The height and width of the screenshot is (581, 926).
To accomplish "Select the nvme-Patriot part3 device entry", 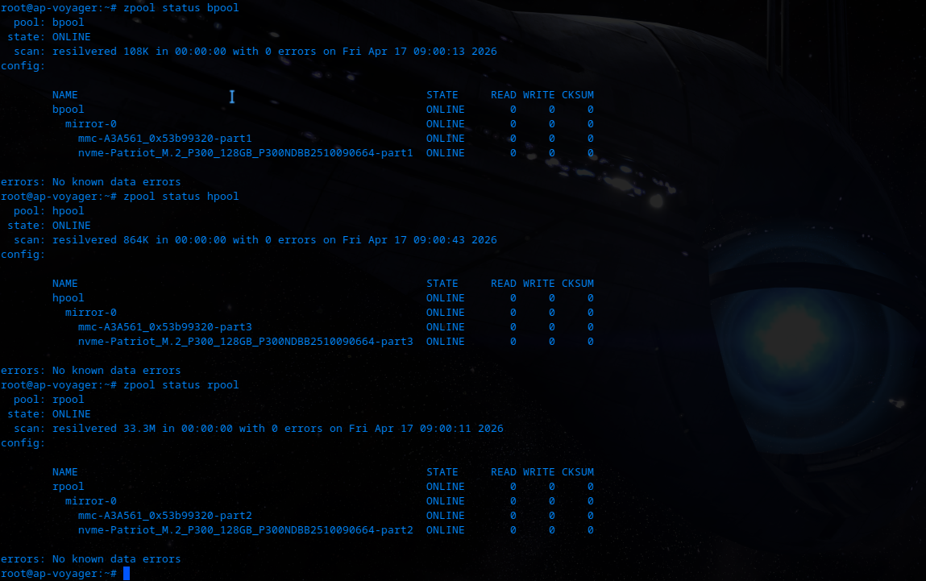I will click(245, 342).
